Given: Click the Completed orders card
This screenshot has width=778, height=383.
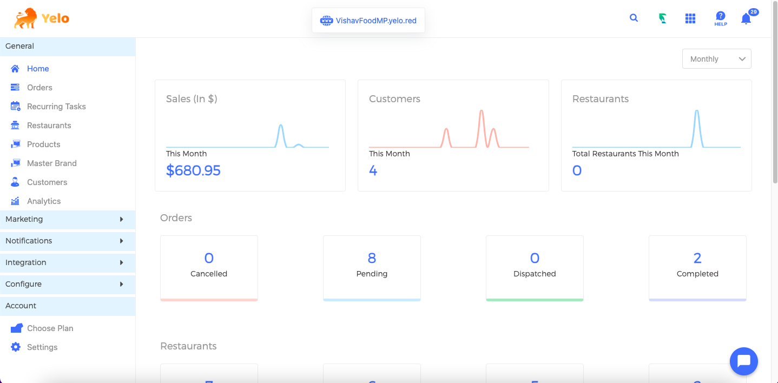Looking at the screenshot, I should point(697,267).
